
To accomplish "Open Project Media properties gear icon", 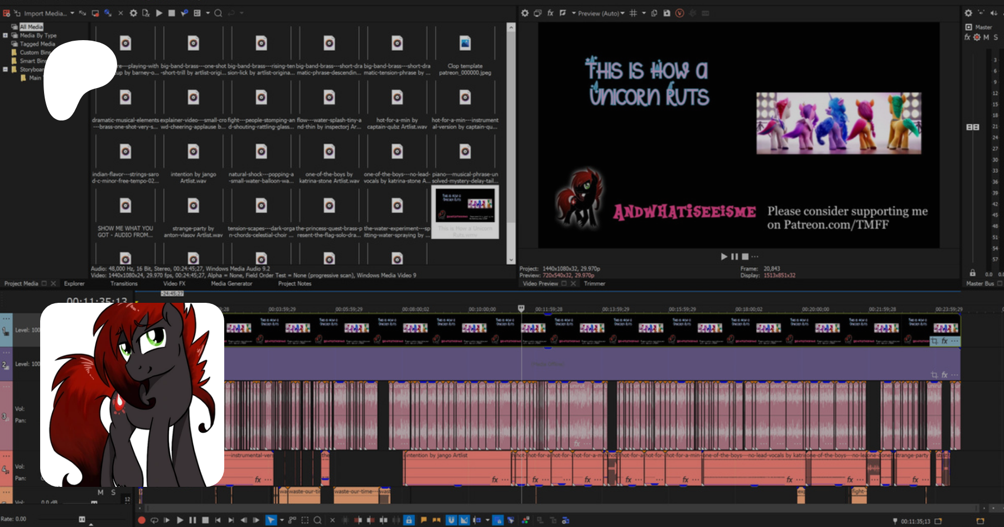I will tap(133, 13).
